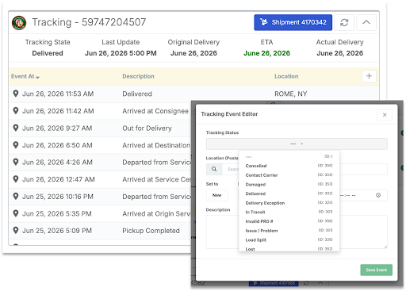Viewport: 406px width, 291px height.
Task: Click the Now button under Set to
Action: pos(216,195)
